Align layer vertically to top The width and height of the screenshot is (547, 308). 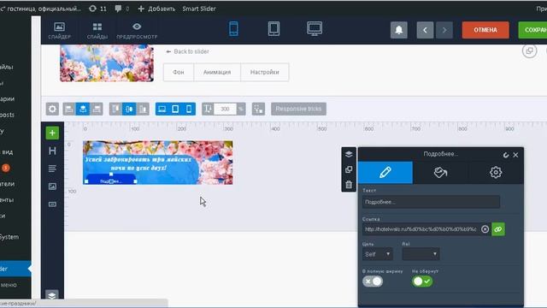coord(115,109)
